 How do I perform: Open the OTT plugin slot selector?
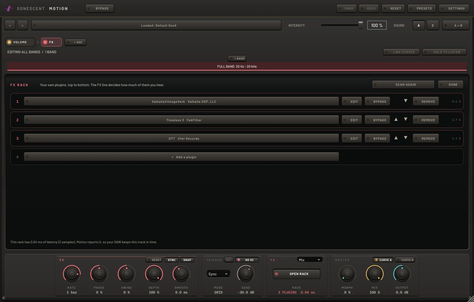(x=181, y=139)
